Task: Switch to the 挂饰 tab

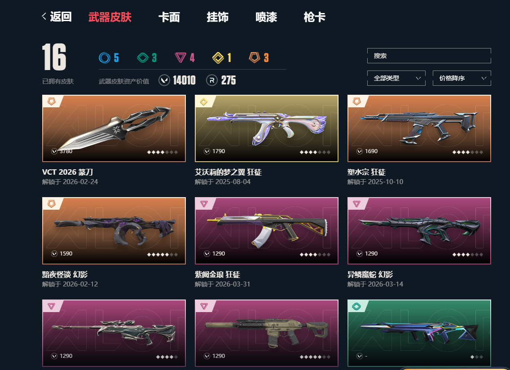Action: click(218, 17)
